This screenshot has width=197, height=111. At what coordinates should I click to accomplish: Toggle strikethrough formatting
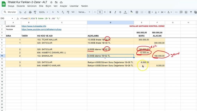pyautogui.click(x=120, y=12)
